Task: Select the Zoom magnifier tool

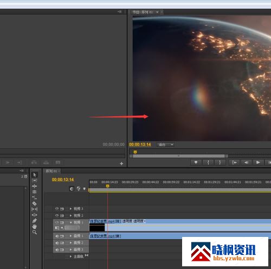Action: 35,232
